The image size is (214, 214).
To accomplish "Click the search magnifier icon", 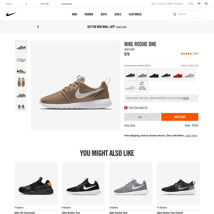I will (x=175, y=14).
